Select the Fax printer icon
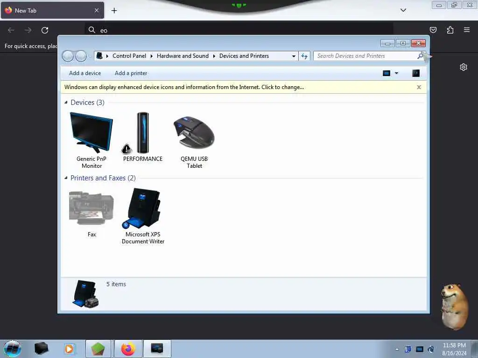Screen dimensions: 478x358 tap(91, 208)
